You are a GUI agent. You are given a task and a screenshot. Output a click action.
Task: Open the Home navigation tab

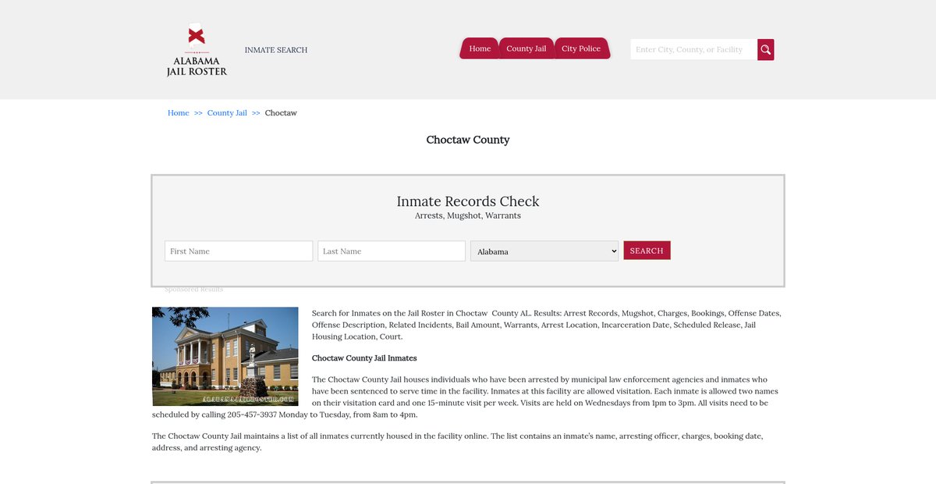point(480,48)
